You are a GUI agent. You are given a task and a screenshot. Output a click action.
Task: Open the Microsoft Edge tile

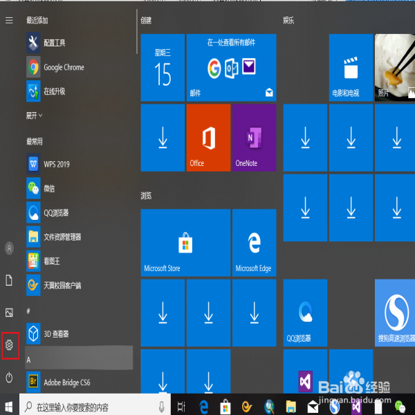pyautogui.click(x=254, y=243)
